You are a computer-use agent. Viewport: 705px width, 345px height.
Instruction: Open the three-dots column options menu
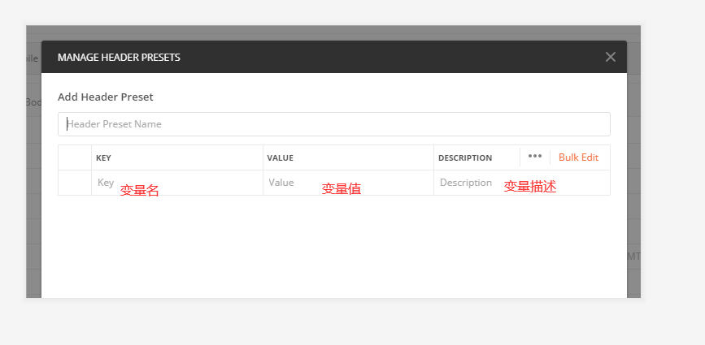pos(534,156)
